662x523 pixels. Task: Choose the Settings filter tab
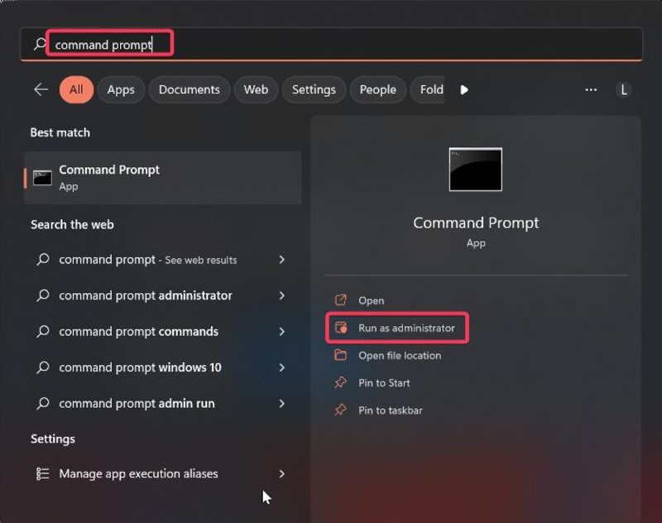click(x=314, y=89)
